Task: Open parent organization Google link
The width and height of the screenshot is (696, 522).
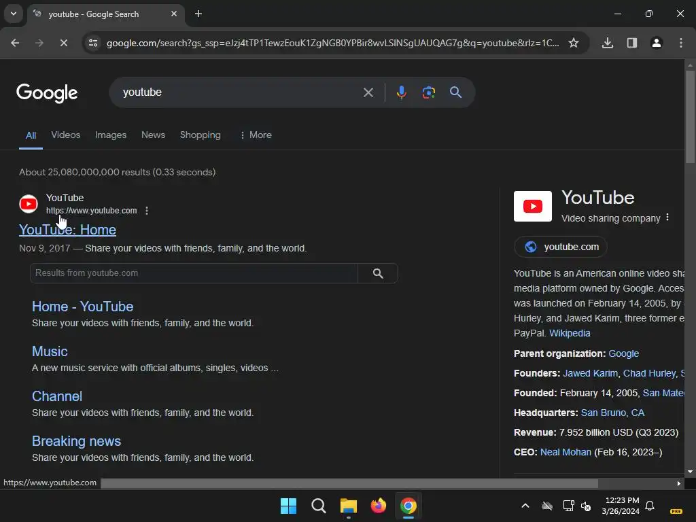Action: coord(624,353)
